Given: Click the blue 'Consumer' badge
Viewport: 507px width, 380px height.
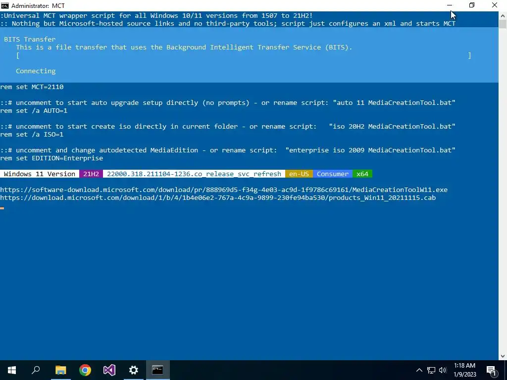Looking at the screenshot, I should (x=332, y=174).
